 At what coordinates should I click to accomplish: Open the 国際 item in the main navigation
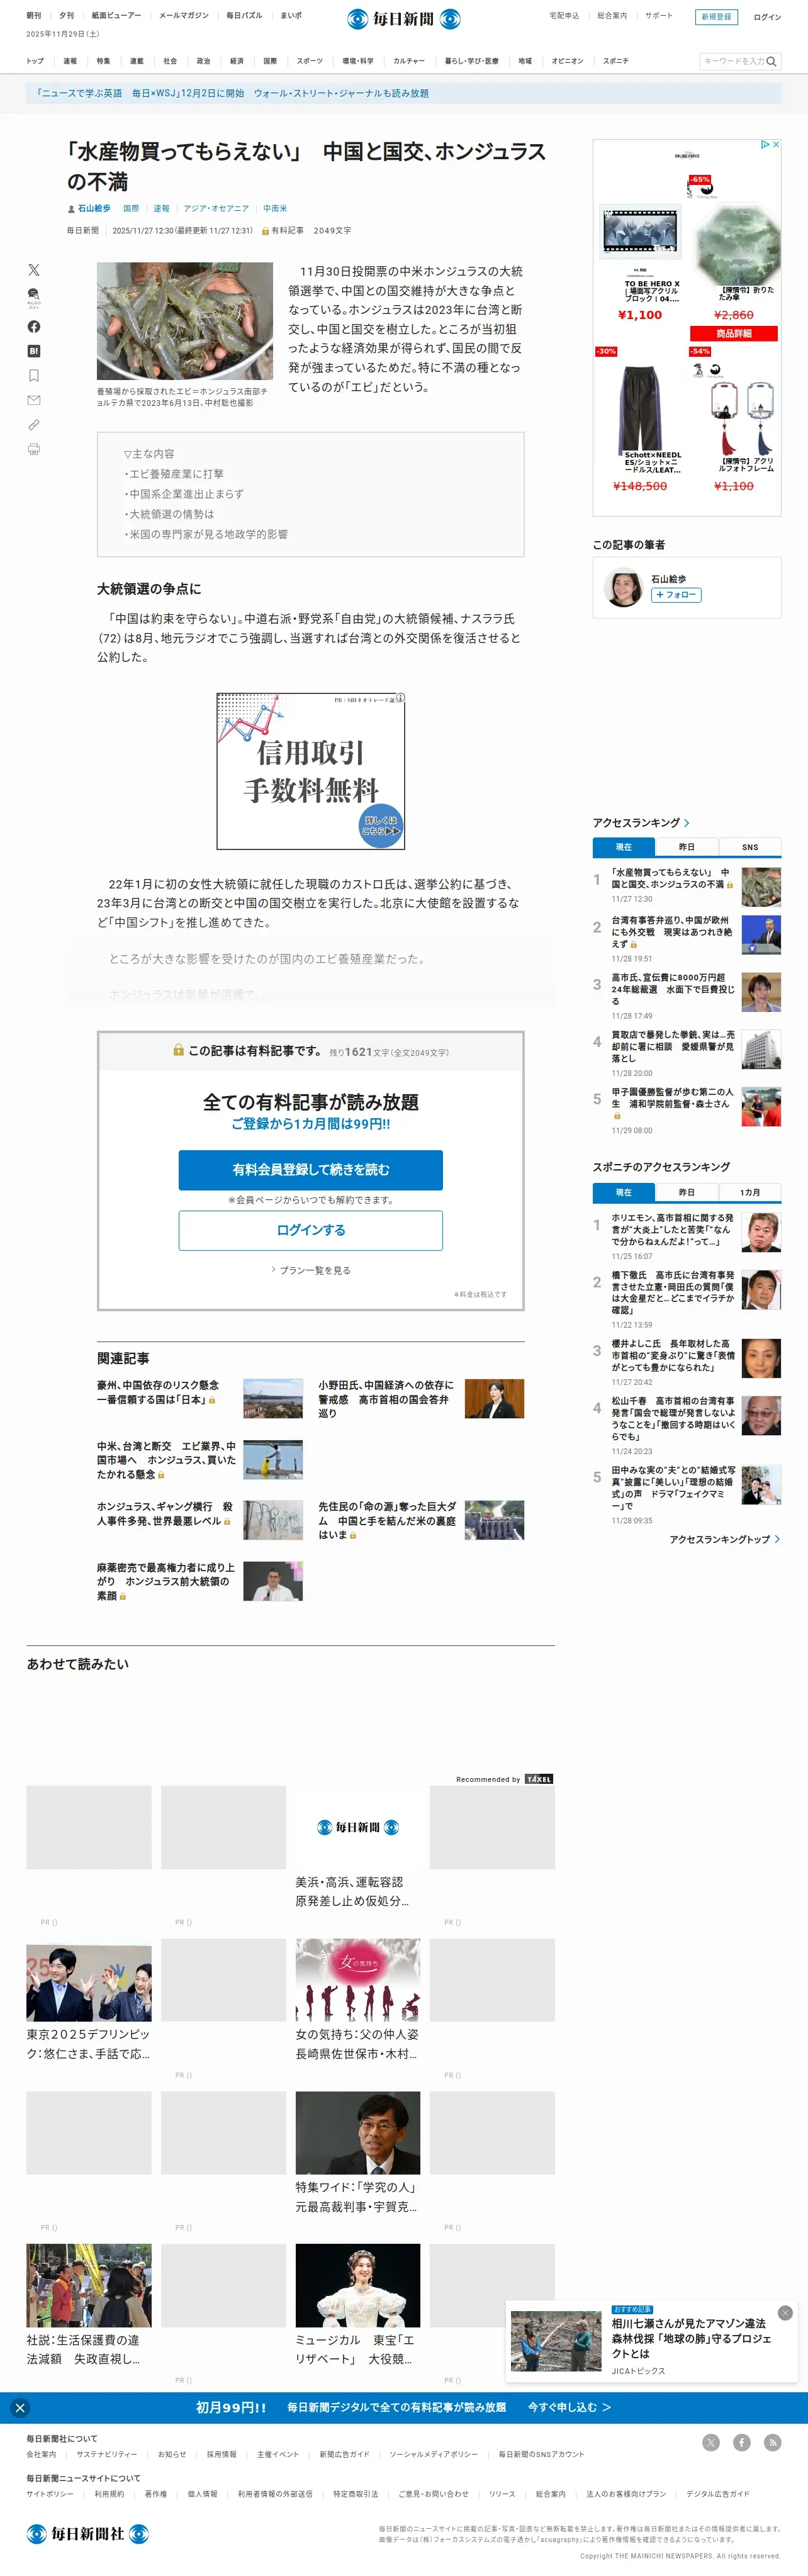270,61
